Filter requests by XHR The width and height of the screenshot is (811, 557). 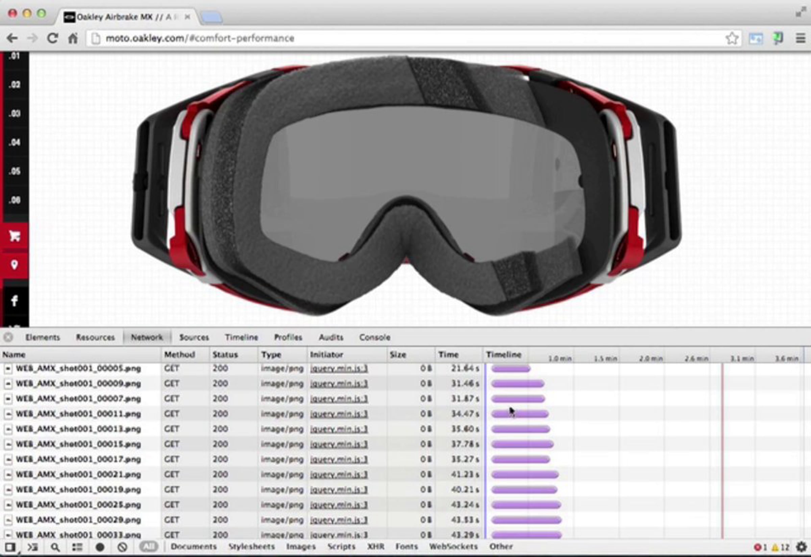(375, 547)
